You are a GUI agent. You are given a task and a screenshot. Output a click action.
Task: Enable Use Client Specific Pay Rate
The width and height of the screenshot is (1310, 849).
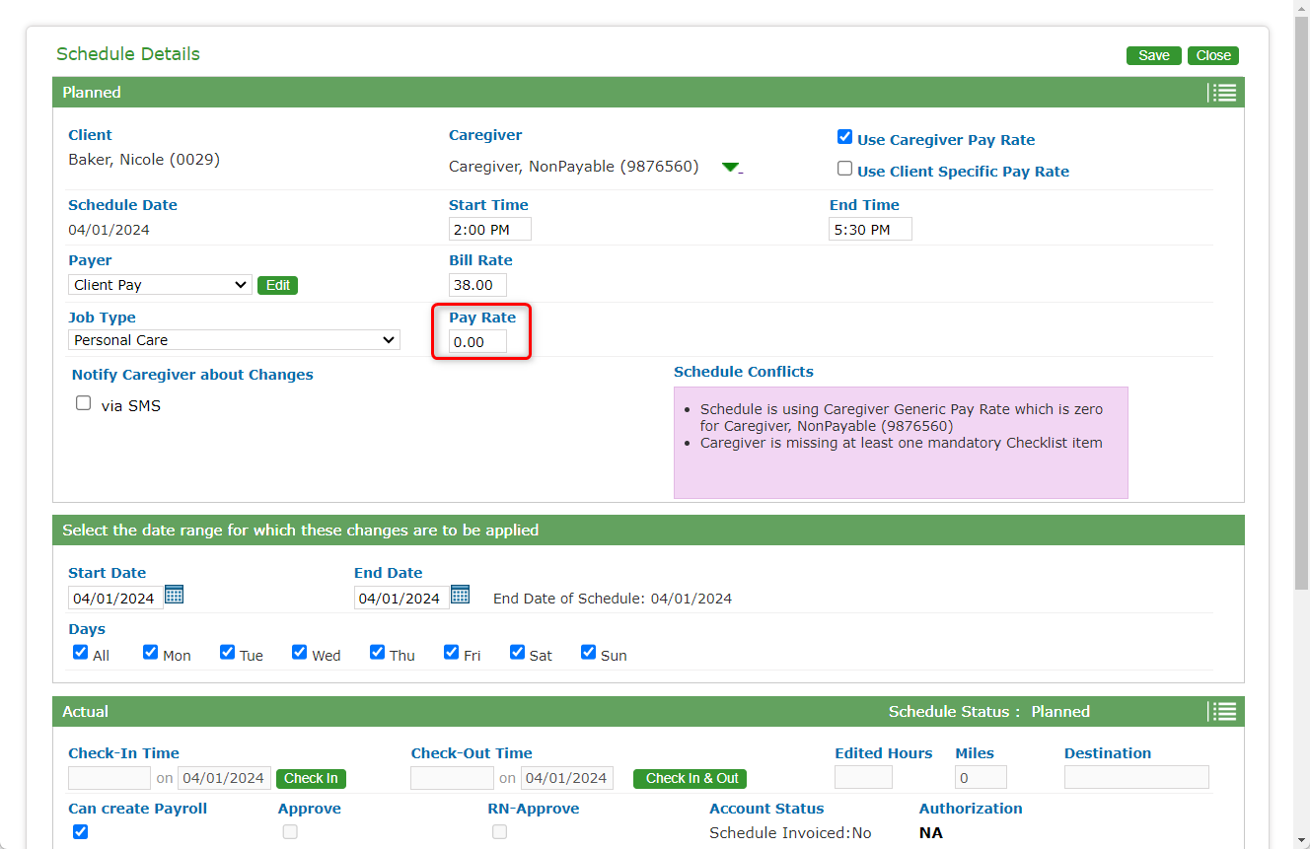coord(844,169)
